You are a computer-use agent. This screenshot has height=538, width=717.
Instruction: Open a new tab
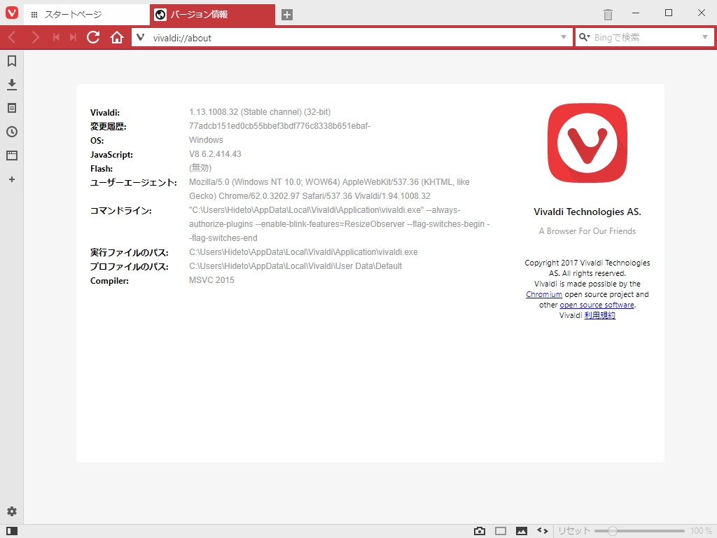[x=286, y=13]
